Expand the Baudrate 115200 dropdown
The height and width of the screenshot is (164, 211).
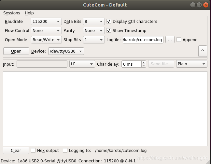pyautogui.click(x=46, y=22)
